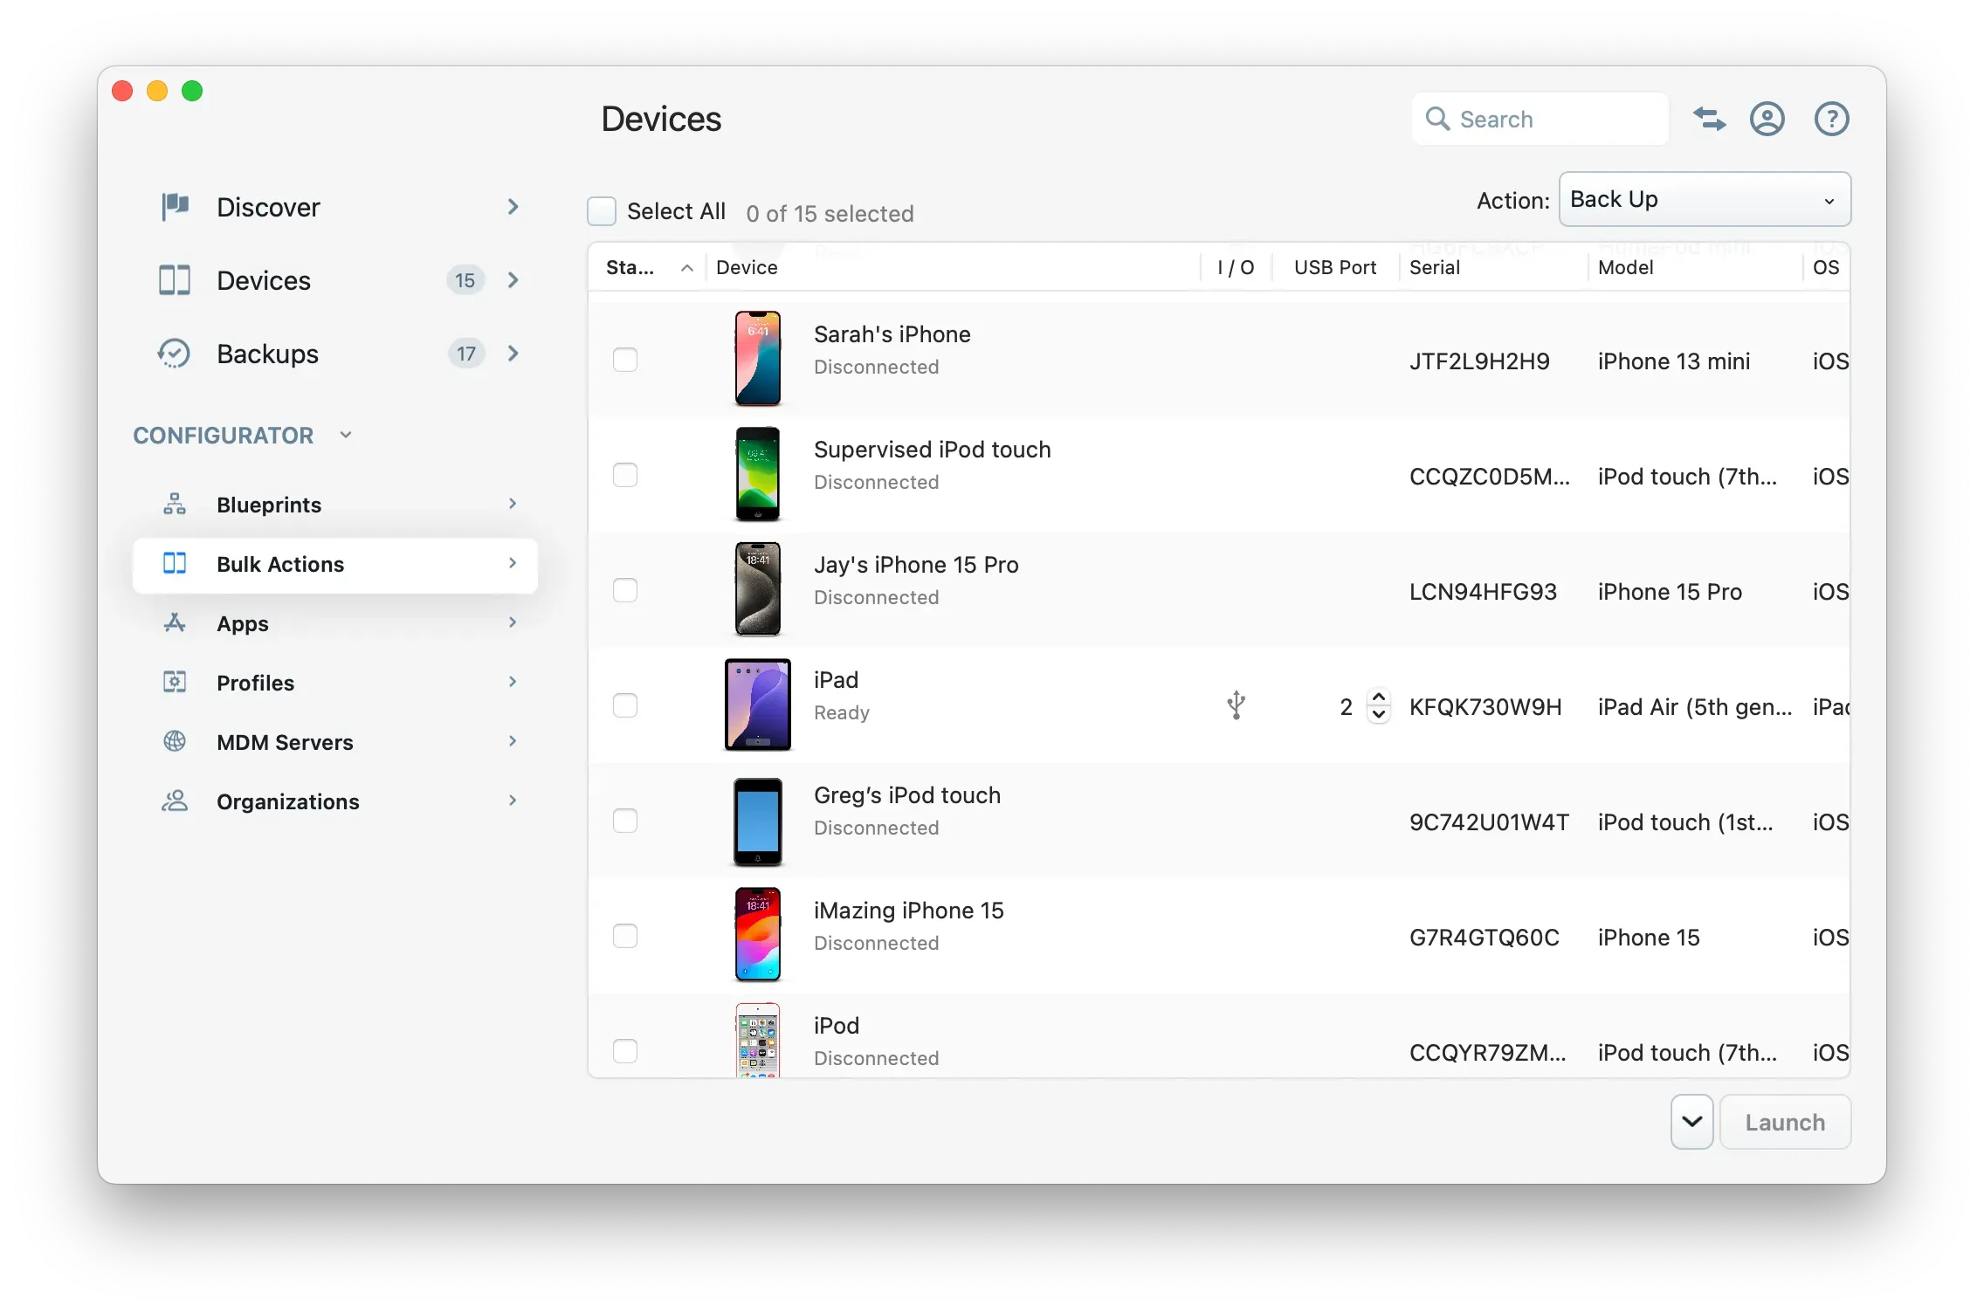This screenshot has width=1984, height=1313.
Task: Open the Discover section via its flag icon
Action: coord(174,207)
